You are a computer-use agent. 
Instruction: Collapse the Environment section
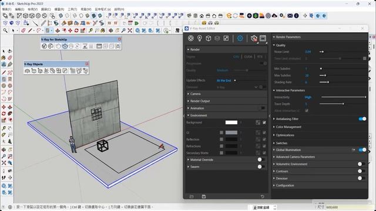click(188, 115)
